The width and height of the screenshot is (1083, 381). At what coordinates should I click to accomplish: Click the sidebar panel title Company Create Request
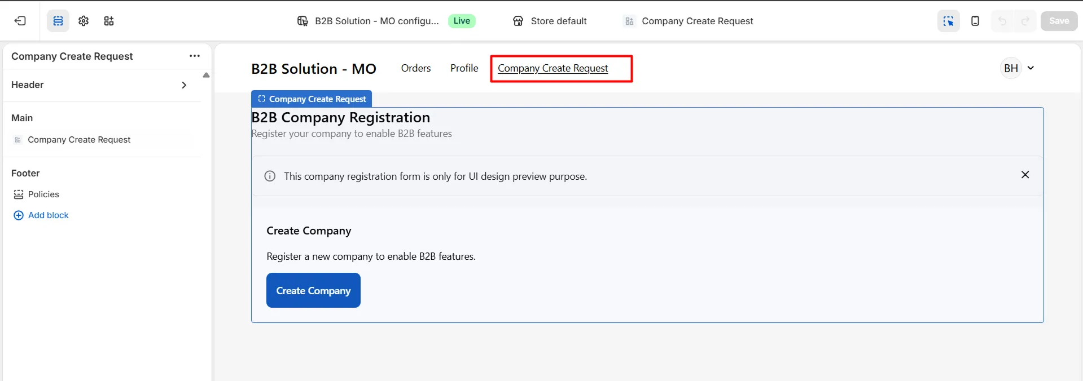pyautogui.click(x=72, y=56)
